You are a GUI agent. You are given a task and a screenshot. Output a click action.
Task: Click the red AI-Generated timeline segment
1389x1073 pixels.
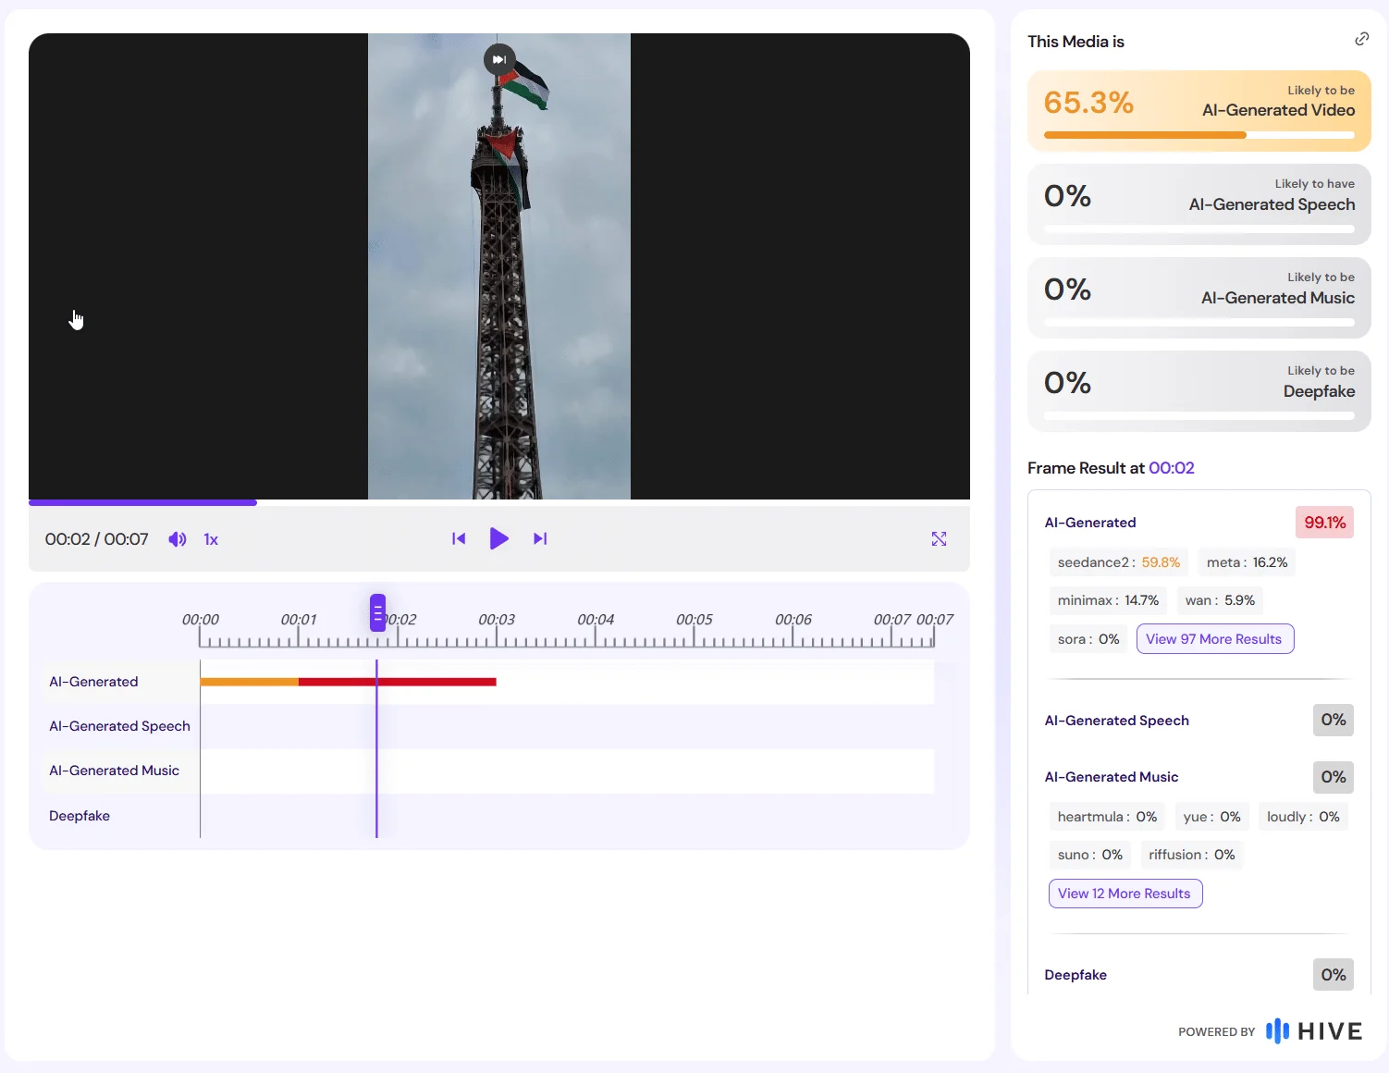coord(398,682)
